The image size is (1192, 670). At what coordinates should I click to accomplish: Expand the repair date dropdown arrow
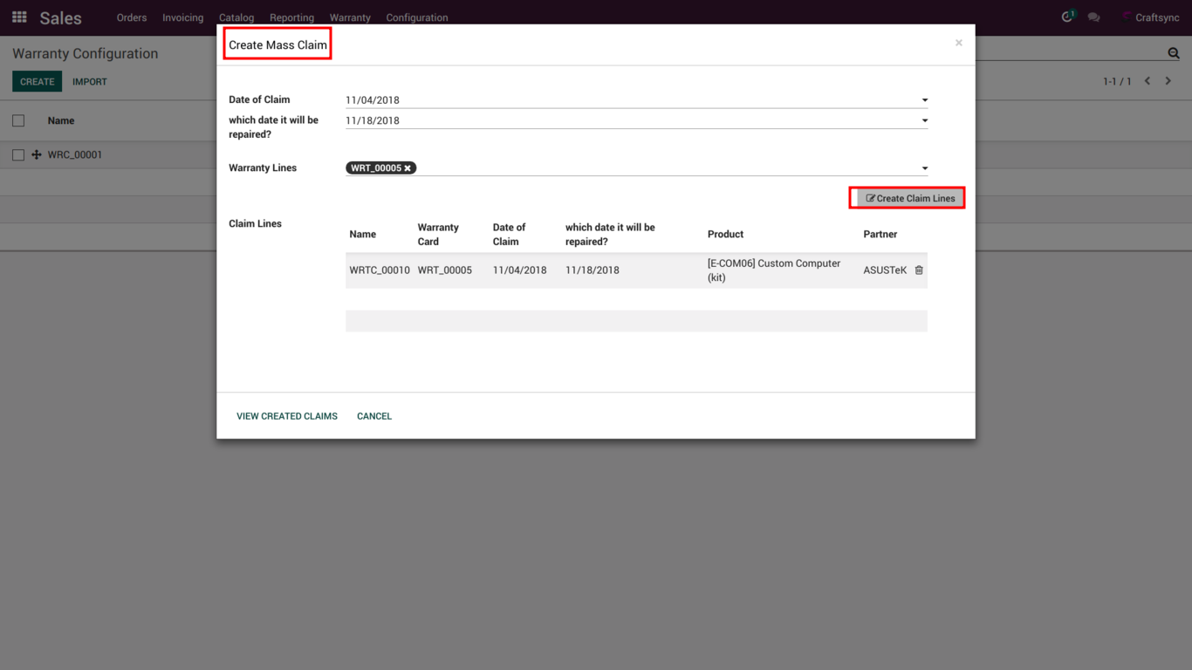click(925, 121)
